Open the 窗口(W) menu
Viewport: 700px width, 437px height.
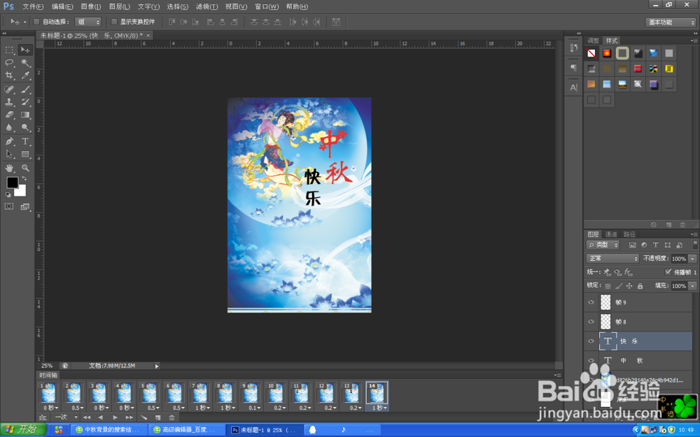pos(267,7)
